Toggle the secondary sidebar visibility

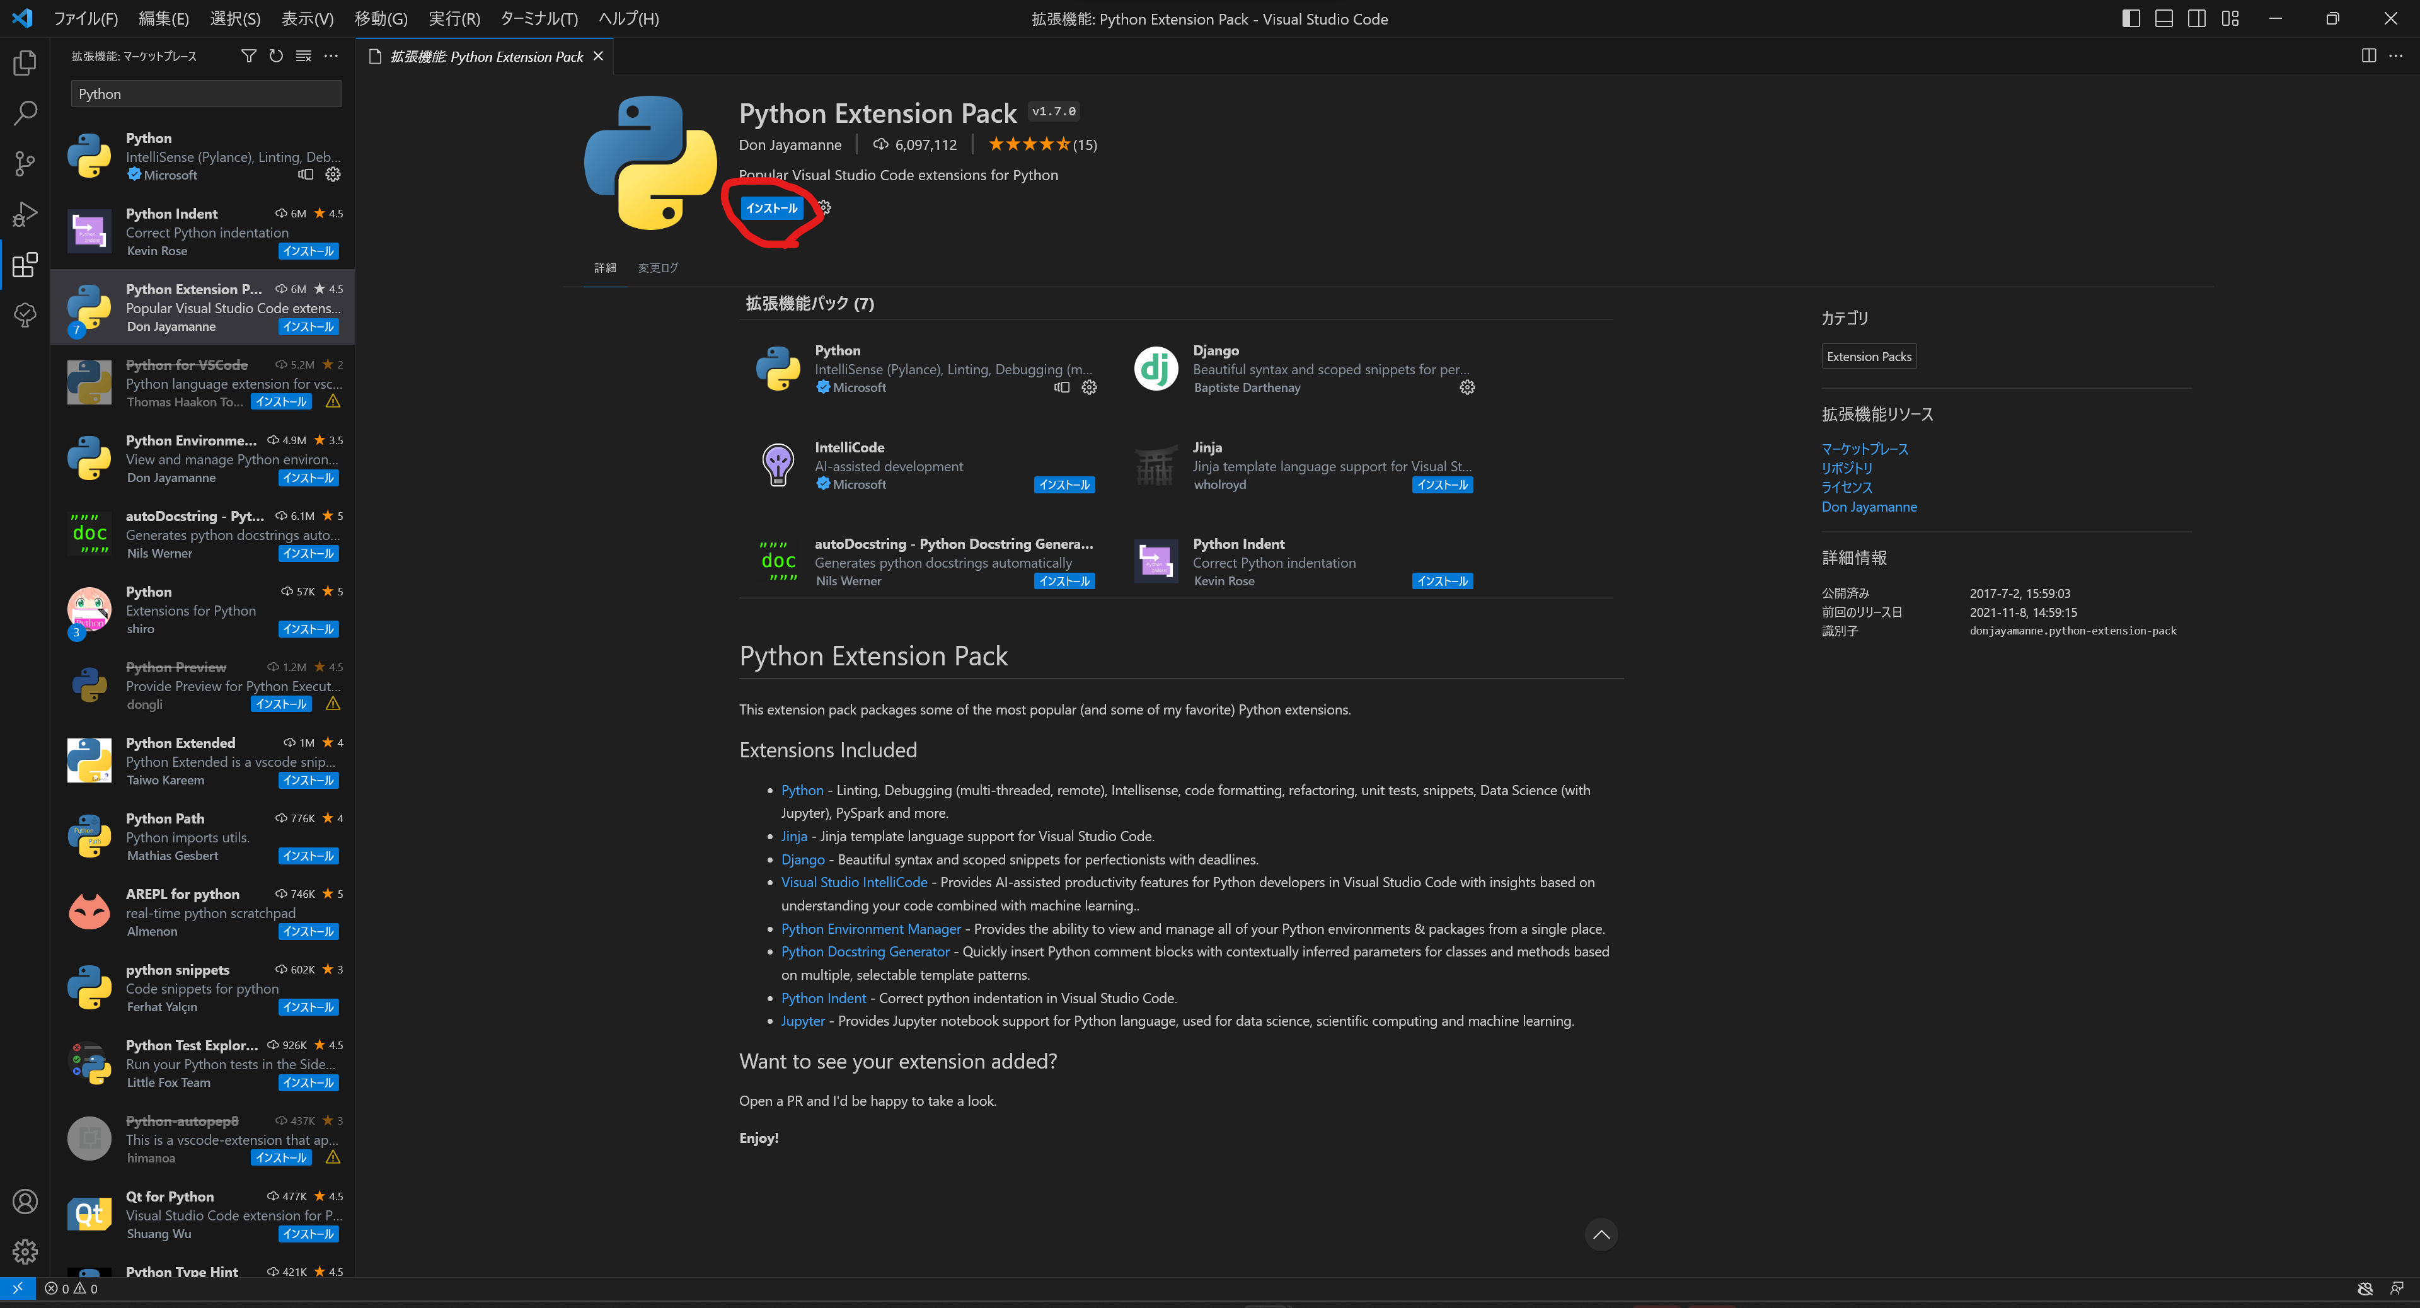(2198, 18)
